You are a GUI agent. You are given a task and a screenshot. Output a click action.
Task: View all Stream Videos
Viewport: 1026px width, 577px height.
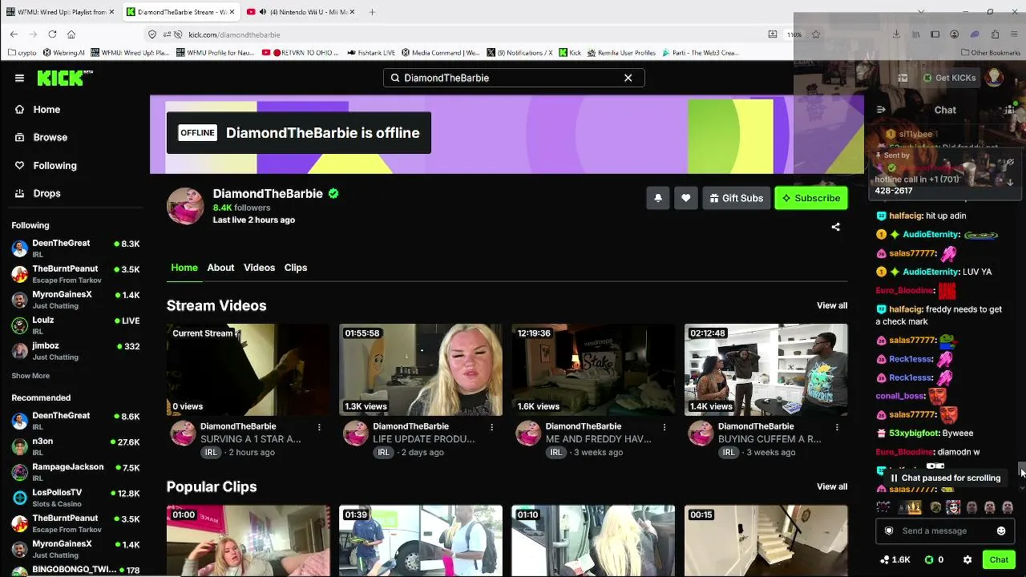[832, 305]
